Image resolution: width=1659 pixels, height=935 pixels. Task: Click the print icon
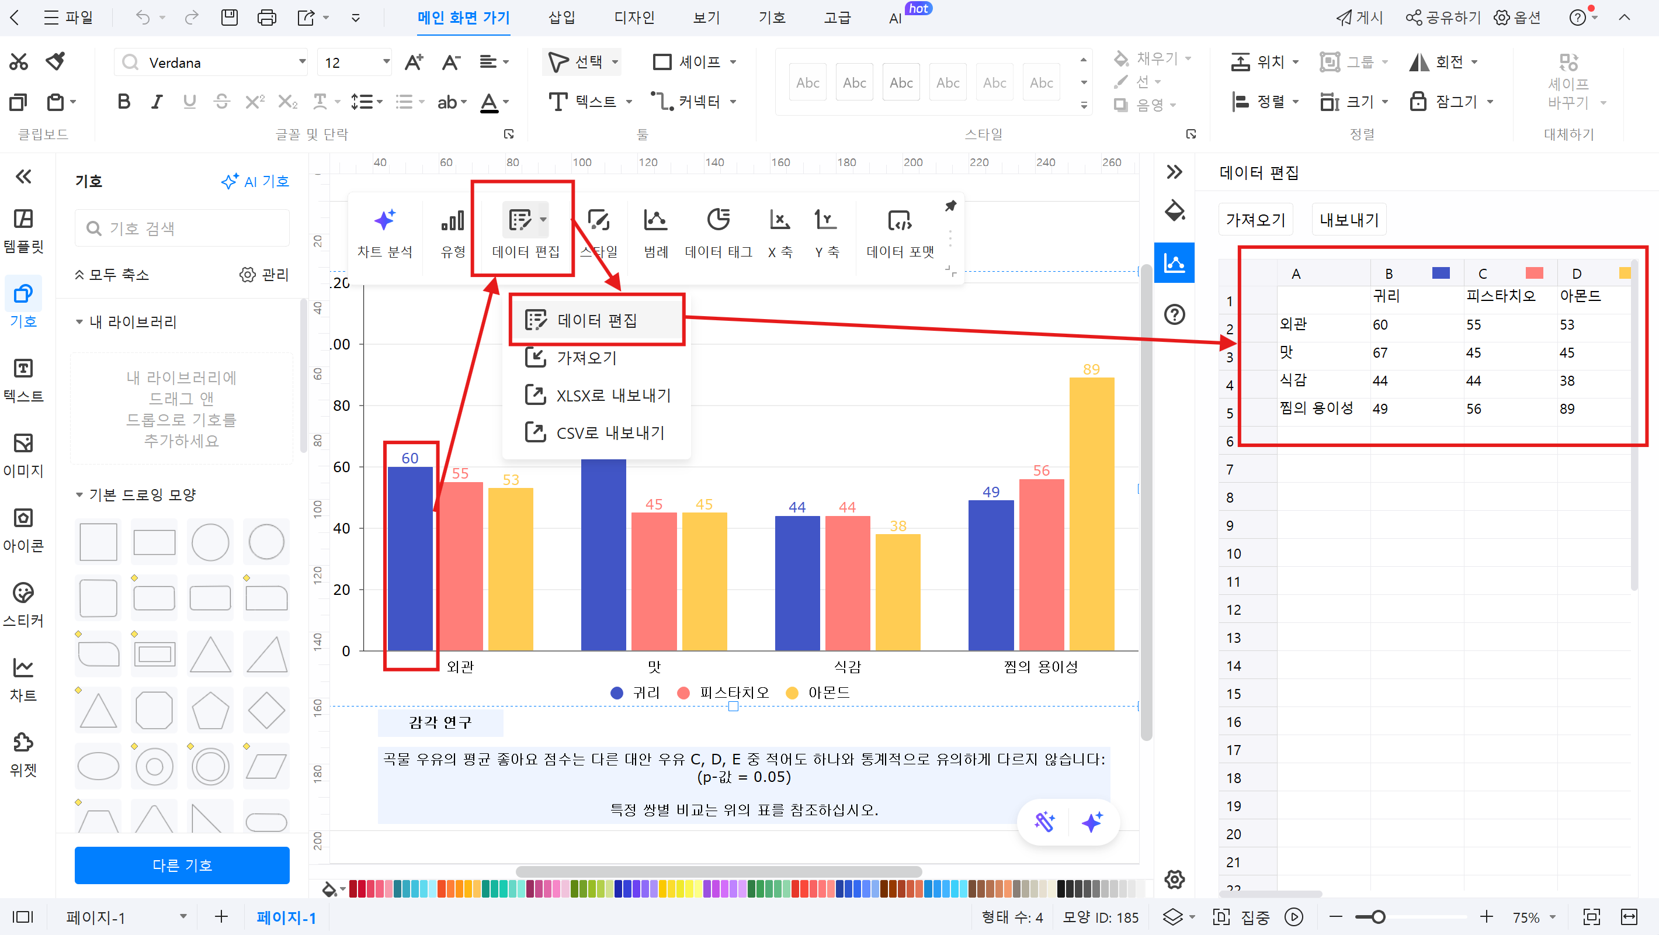(x=266, y=18)
